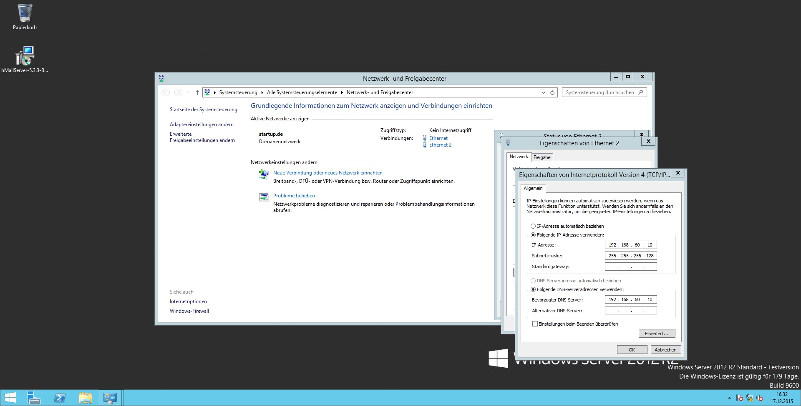Open the Erweitert... advanced settings button
The height and width of the screenshot is (406, 801).
click(x=657, y=334)
